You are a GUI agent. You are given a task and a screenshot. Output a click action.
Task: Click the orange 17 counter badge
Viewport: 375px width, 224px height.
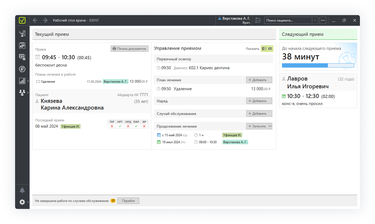pyautogui.click(x=113, y=201)
